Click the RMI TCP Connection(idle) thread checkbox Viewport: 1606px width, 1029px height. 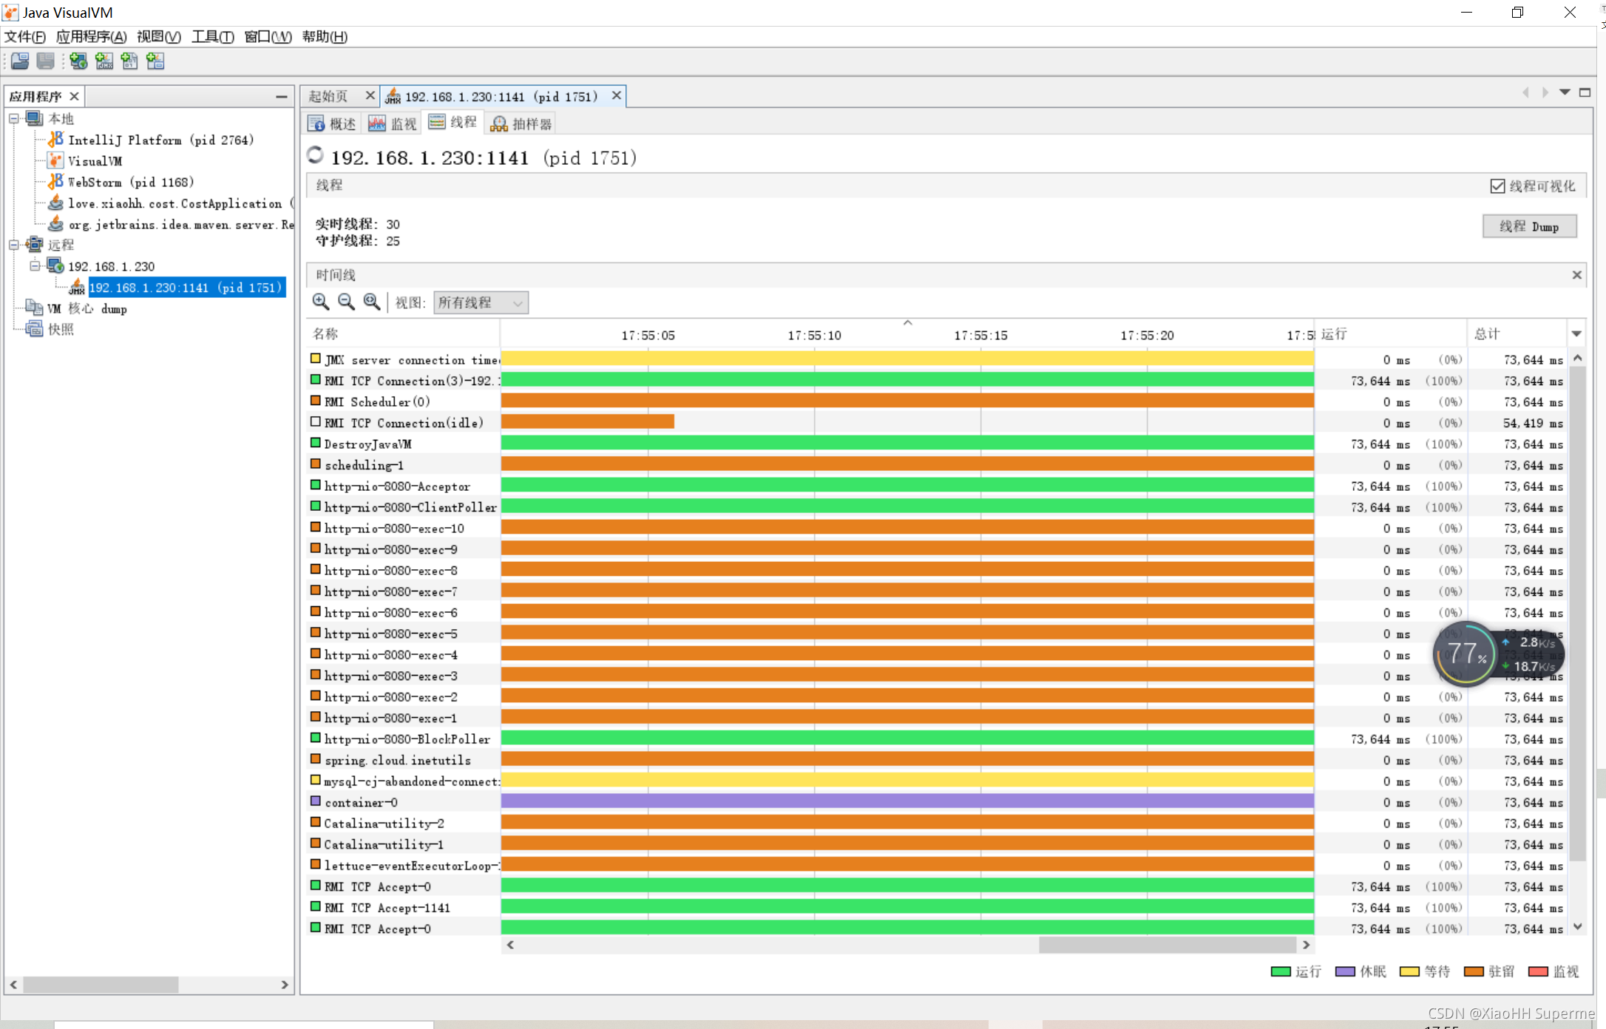(316, 421)
